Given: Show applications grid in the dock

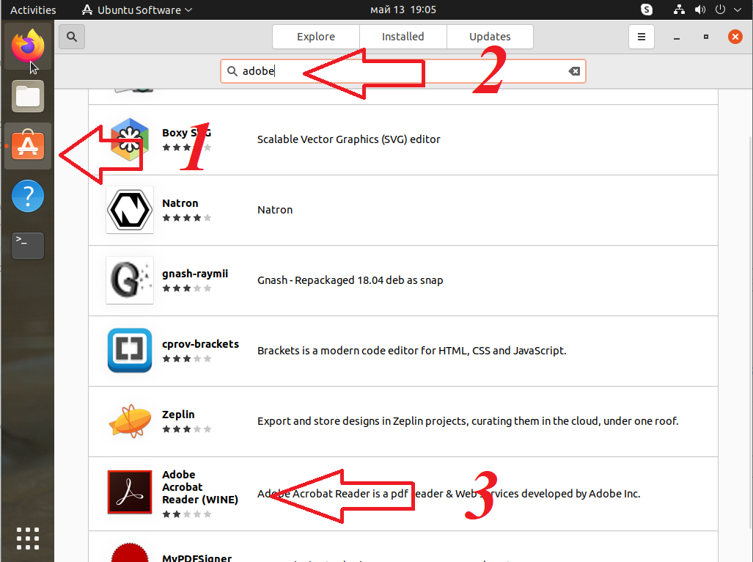Looking at the screenshot, I should coord(28,538).
